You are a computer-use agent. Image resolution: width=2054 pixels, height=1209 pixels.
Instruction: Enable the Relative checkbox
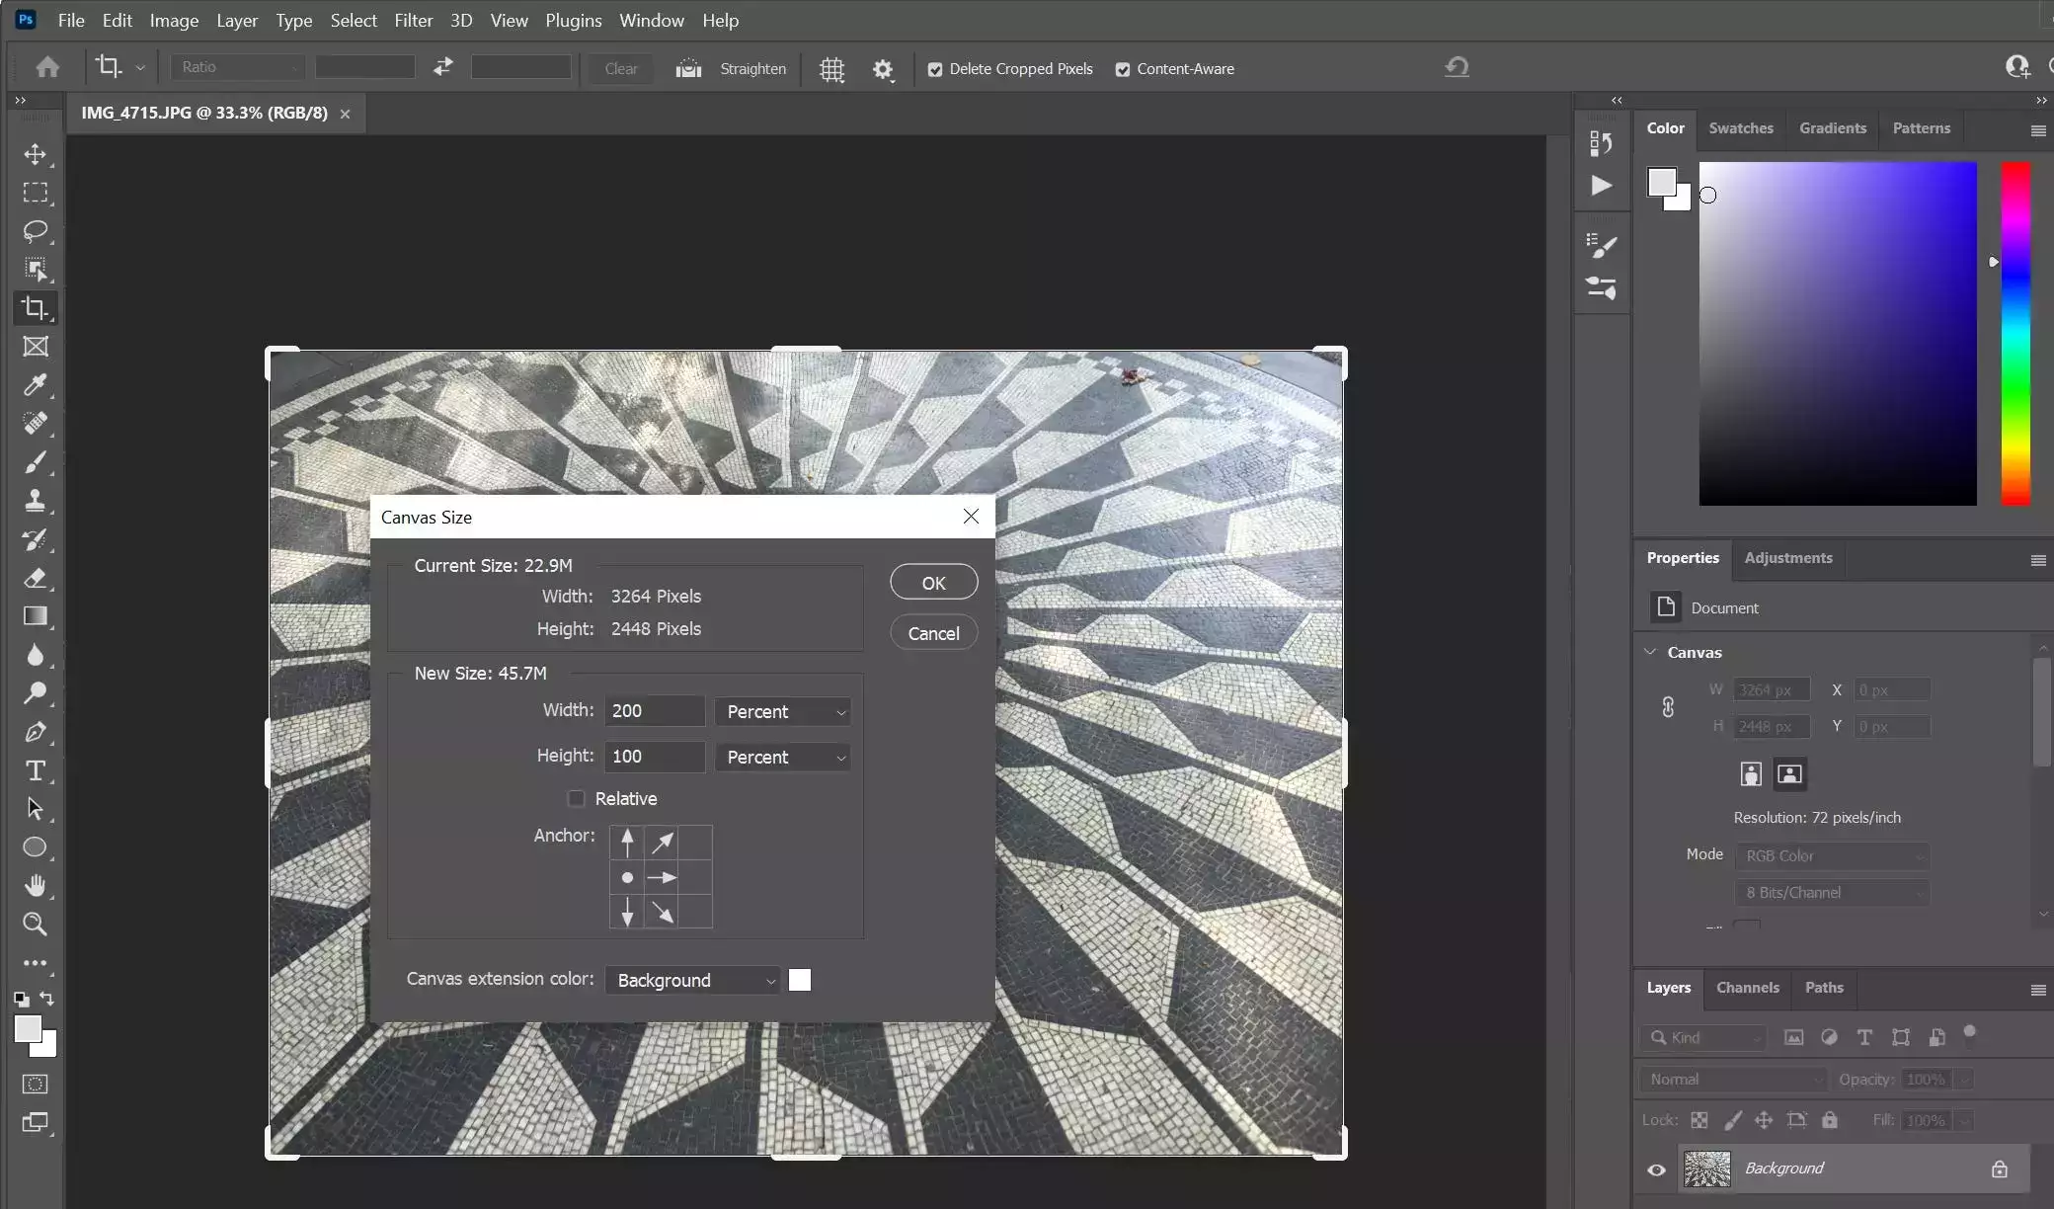(577, 798)
